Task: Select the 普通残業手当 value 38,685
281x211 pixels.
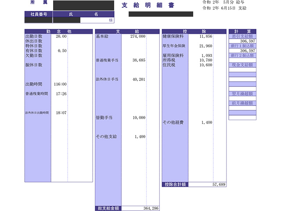Action: (x=139, y=60)
